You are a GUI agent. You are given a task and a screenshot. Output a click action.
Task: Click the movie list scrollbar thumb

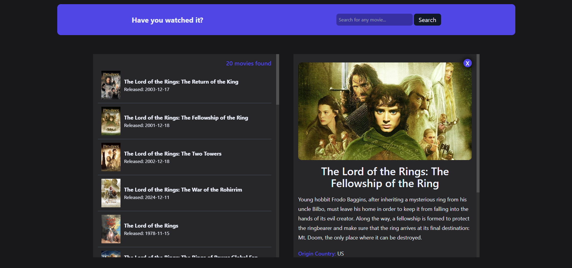tap(278, 79)
